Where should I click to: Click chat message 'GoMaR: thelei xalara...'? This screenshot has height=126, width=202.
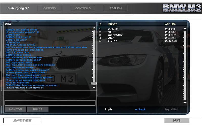pos(19,55)
